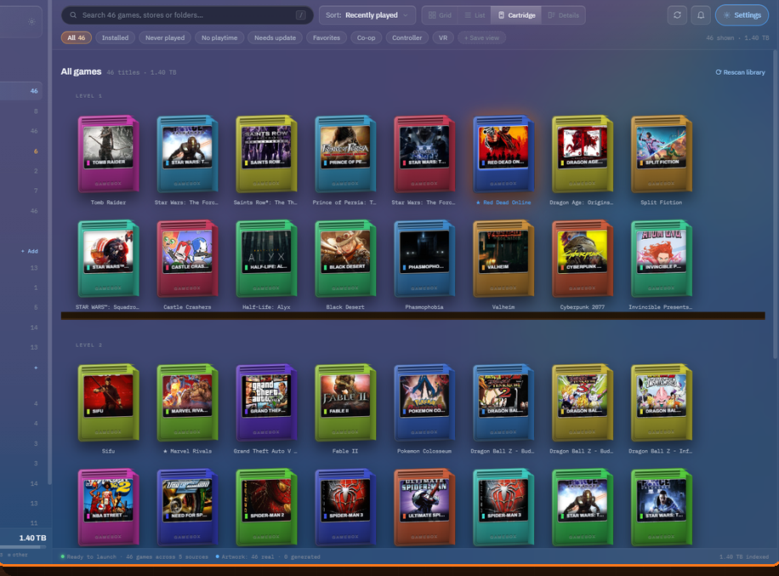This screenshot has height=576, width=779.
Task: Open the Sort Recently played dropdown
Action: pos(367,15)
